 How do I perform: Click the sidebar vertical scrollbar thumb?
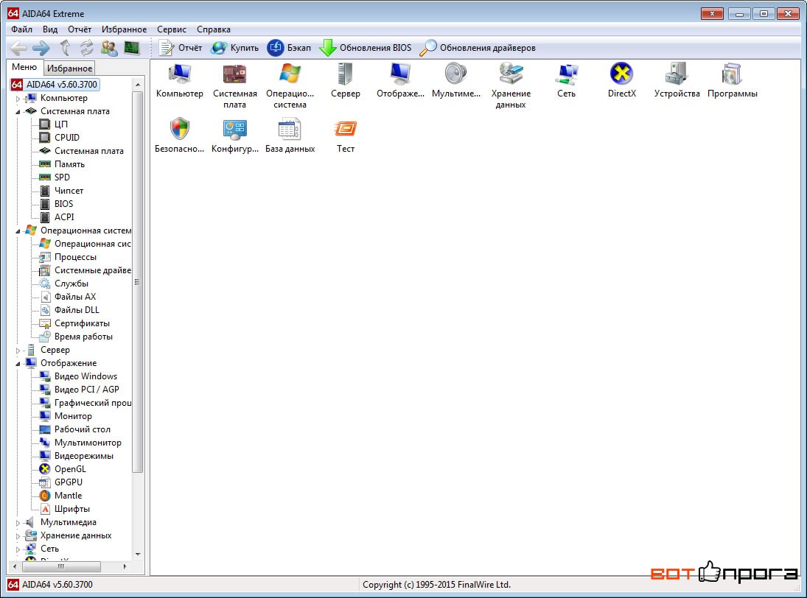pos(137,282)
